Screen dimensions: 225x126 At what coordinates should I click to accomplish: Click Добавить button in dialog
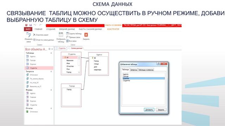[149, 110]
